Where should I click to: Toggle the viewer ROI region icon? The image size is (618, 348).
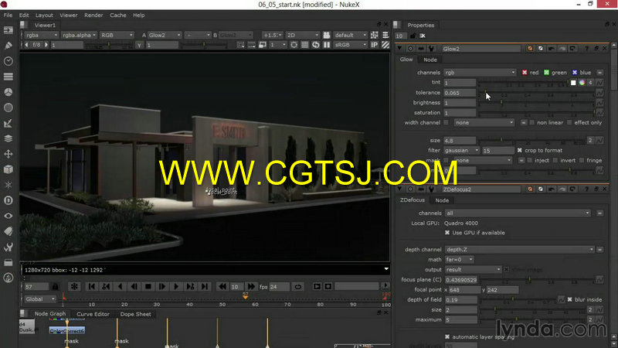pyautogui.click(x=294, y=45)
